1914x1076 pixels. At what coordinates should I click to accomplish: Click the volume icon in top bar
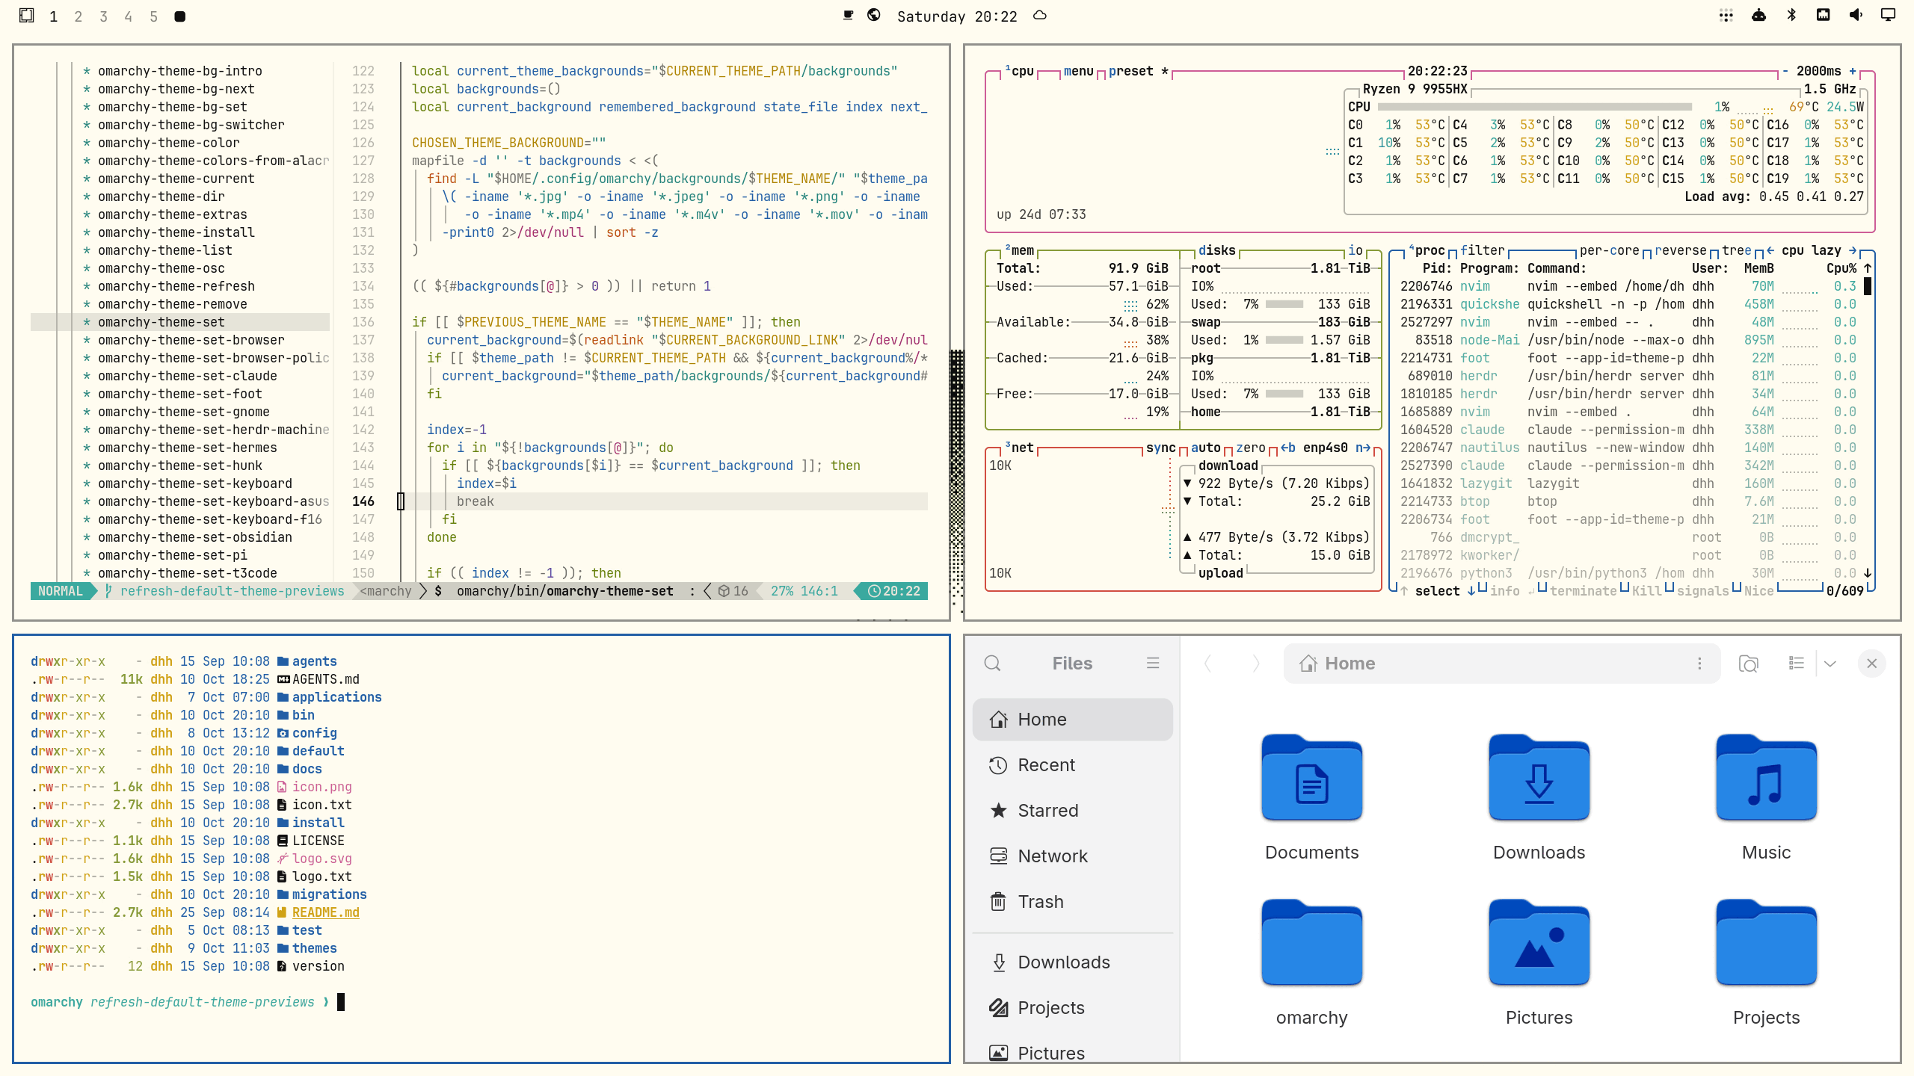click(x=1856, y=15)
